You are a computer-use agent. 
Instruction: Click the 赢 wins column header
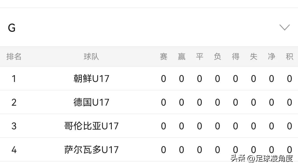tap(181, 56)
